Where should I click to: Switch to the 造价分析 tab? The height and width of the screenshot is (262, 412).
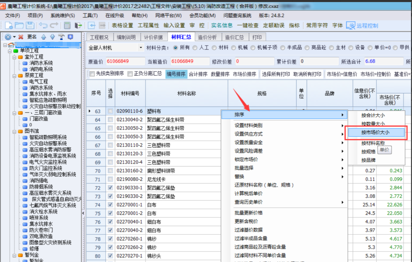tap(207, 37)
